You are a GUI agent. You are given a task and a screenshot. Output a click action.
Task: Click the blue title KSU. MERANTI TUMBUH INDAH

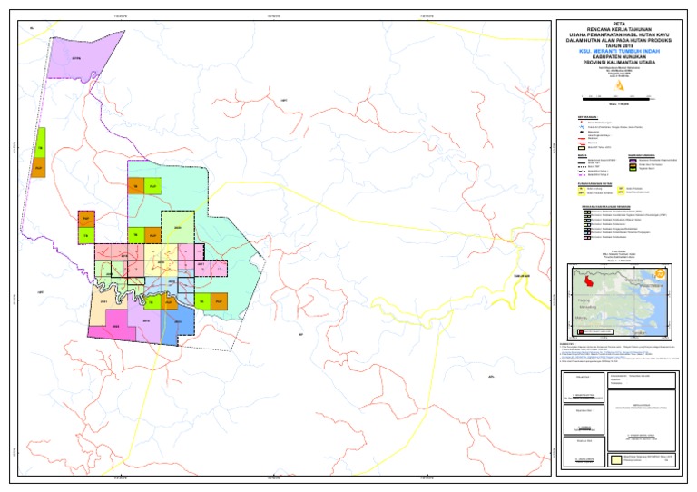coord(619,52)
